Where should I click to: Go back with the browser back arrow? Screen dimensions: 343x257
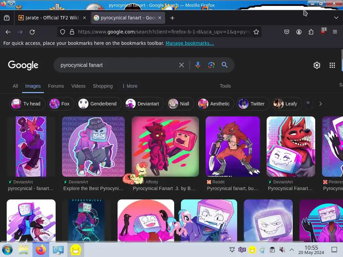click(x=8, y=32)
